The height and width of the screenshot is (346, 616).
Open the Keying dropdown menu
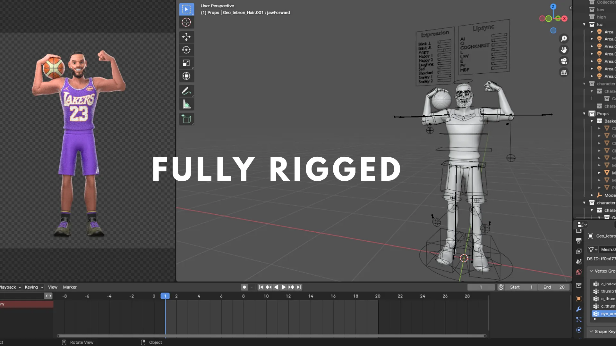pyautogui.click(x=34, y=287)
